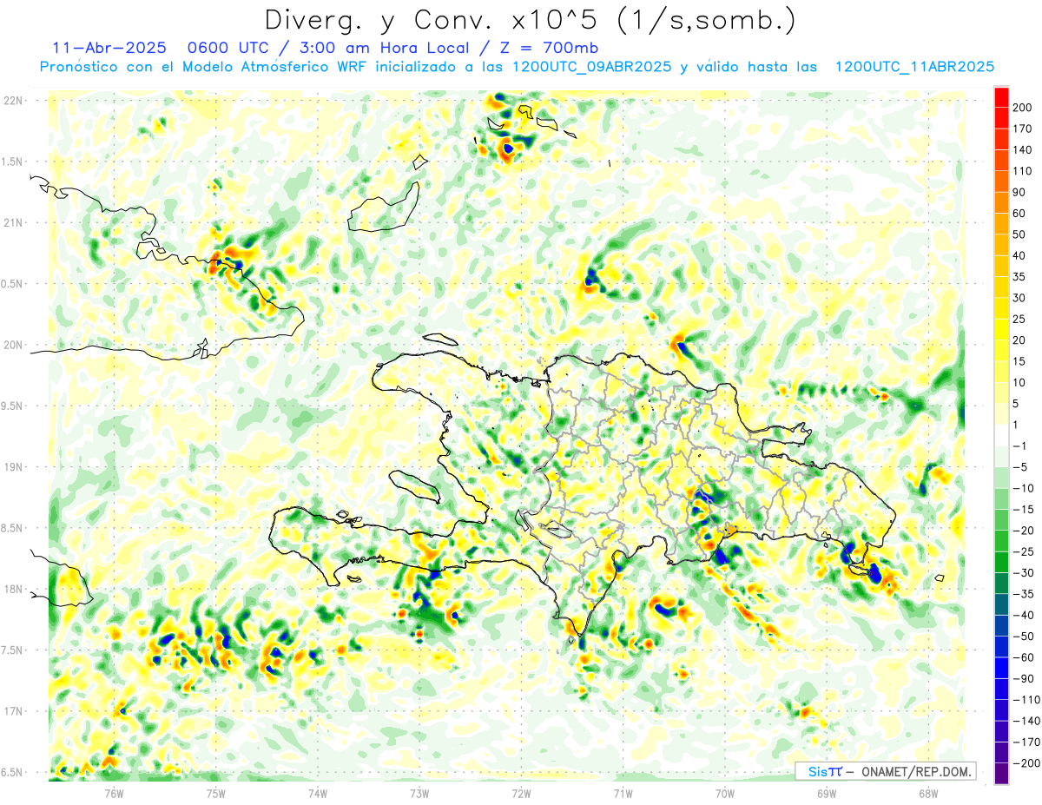Click the '7.5N' latitude label
This screenshot has height=805, width=1042.
pos(13,650)
